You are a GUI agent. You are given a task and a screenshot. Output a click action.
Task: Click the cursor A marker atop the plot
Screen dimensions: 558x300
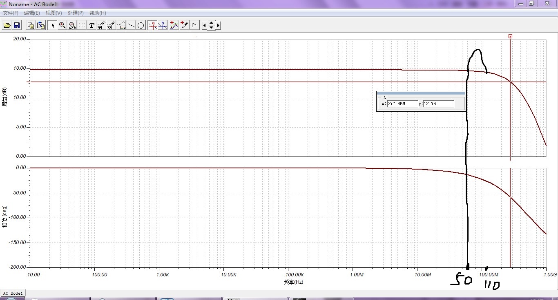[510, 36]
